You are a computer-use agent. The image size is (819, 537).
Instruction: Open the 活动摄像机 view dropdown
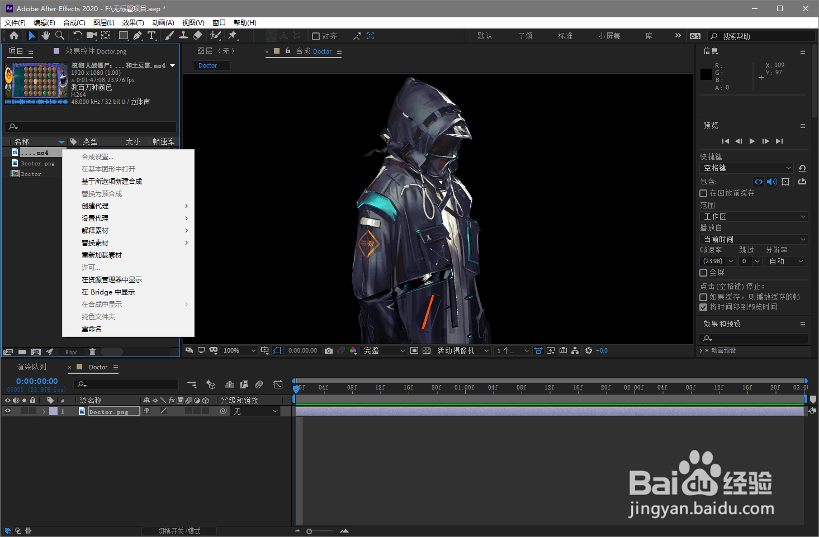[463, 351]
